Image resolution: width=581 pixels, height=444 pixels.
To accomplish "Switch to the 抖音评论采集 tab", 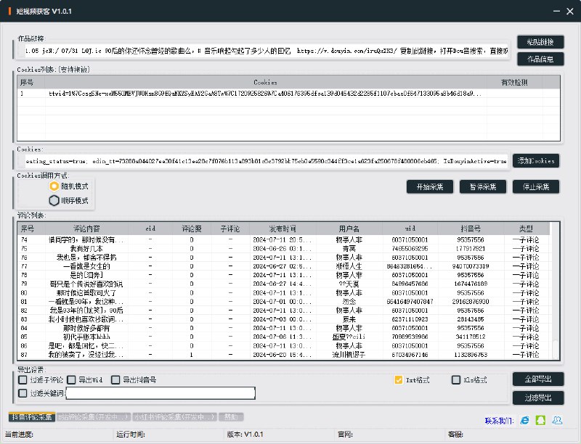I will point(31,417).
